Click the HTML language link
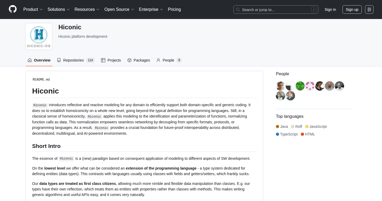The image size is (382, 201). point(308,134)
